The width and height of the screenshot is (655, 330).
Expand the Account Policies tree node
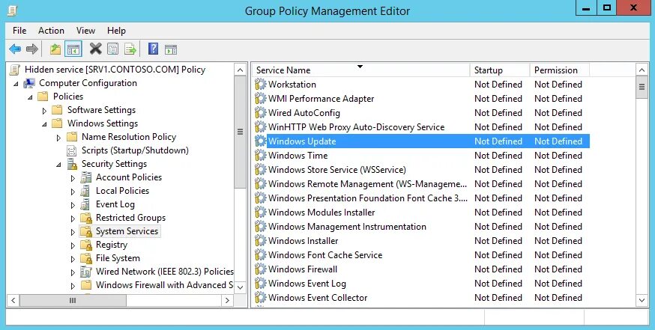tap(73, 177)
